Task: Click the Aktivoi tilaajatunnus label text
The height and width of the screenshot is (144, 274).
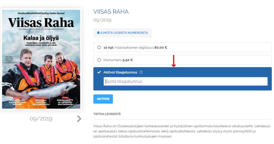Action: click(120, 72)
